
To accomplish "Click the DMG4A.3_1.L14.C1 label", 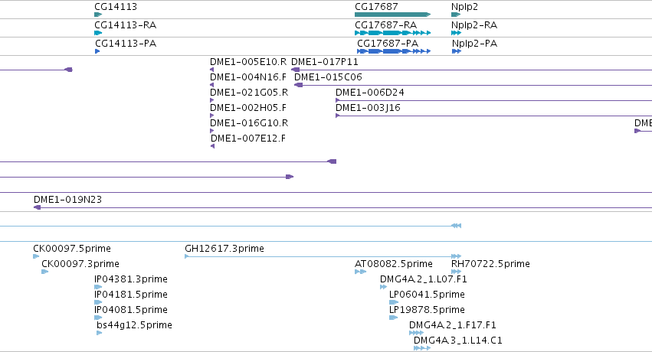I will point(458,341).
